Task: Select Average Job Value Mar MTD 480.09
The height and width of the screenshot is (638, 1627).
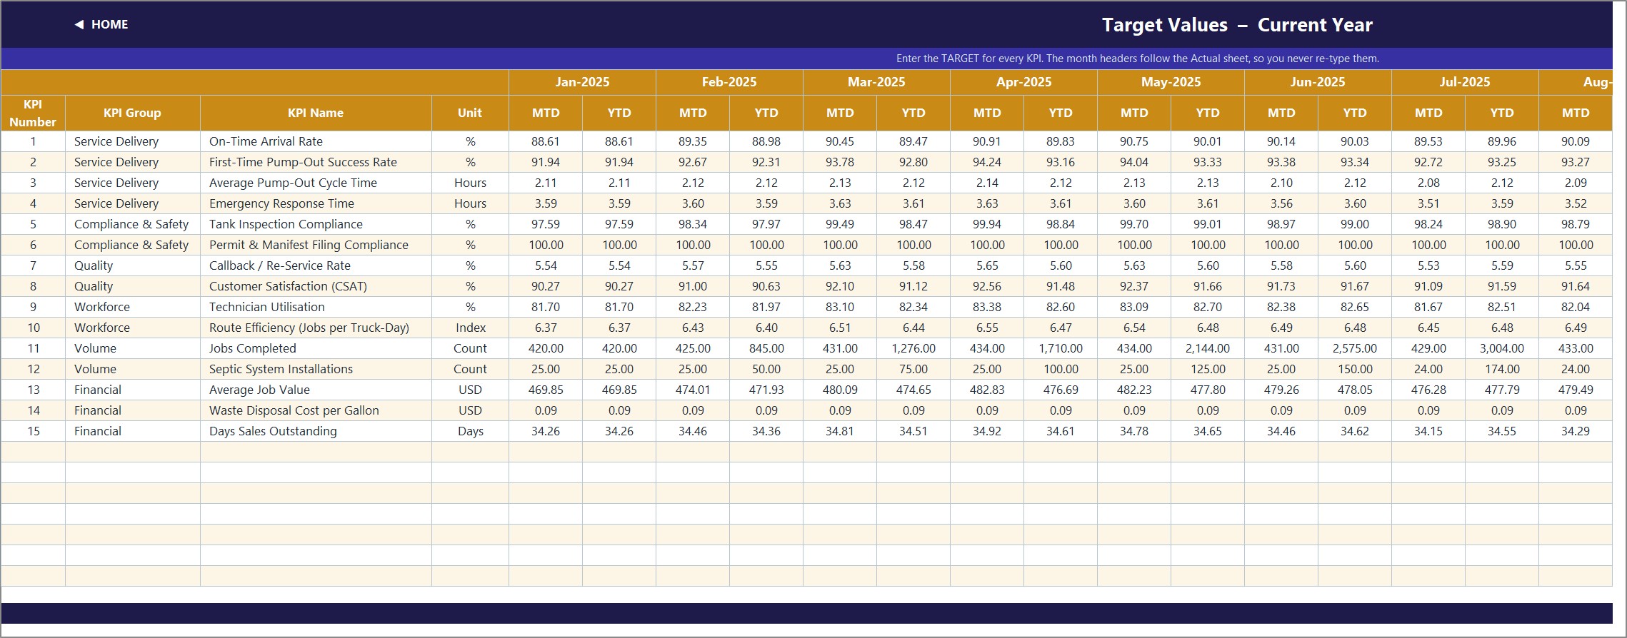Action: [x=840, y=390]
